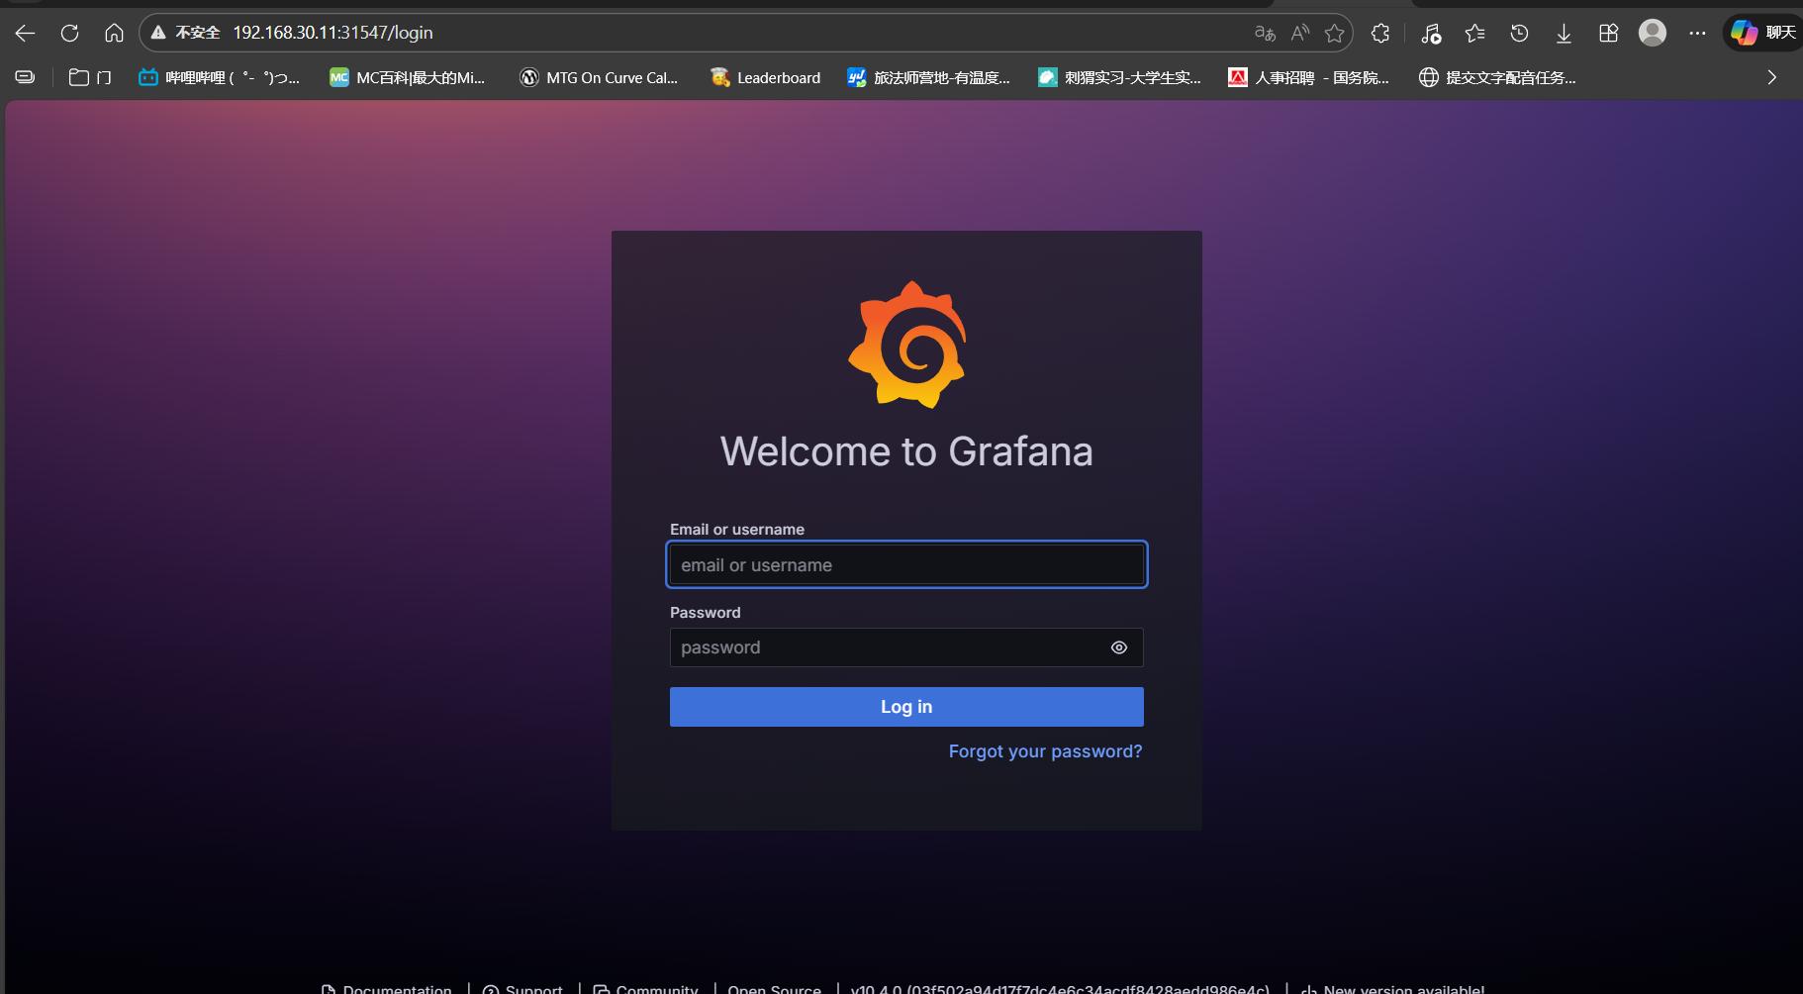Open the browser home page icon
This screenshot has width=1803, height=994.
pos(114,33)
